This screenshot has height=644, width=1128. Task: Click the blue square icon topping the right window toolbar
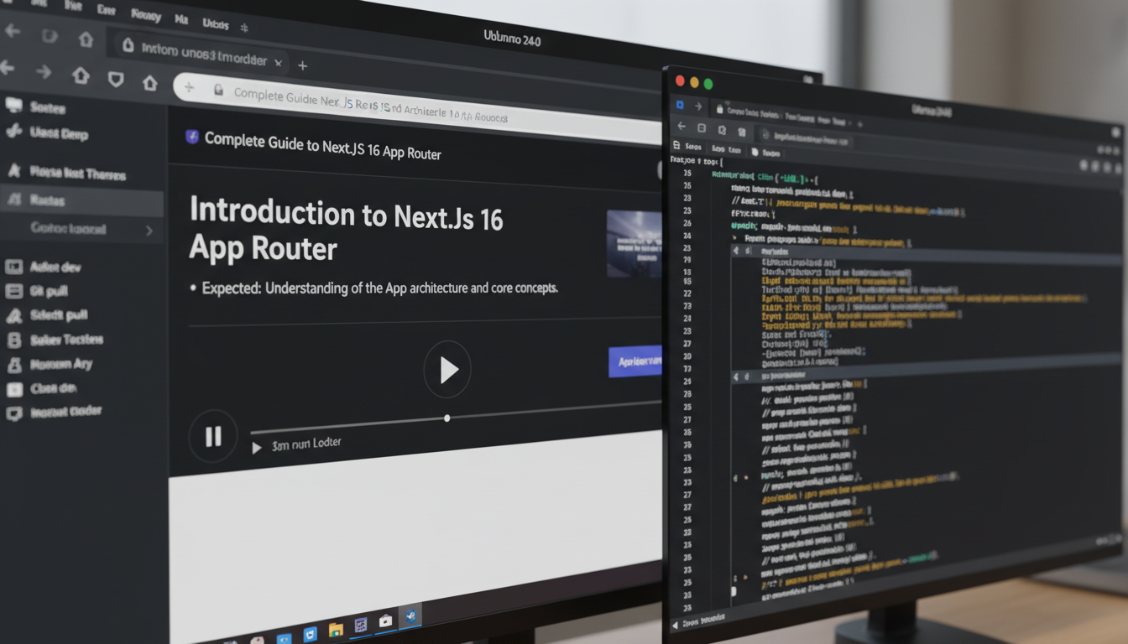680,105
